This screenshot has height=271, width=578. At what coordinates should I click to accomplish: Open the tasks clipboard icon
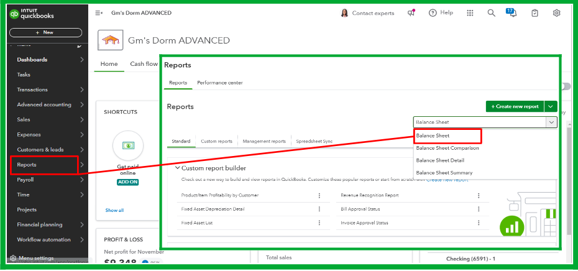coord(534,13)
